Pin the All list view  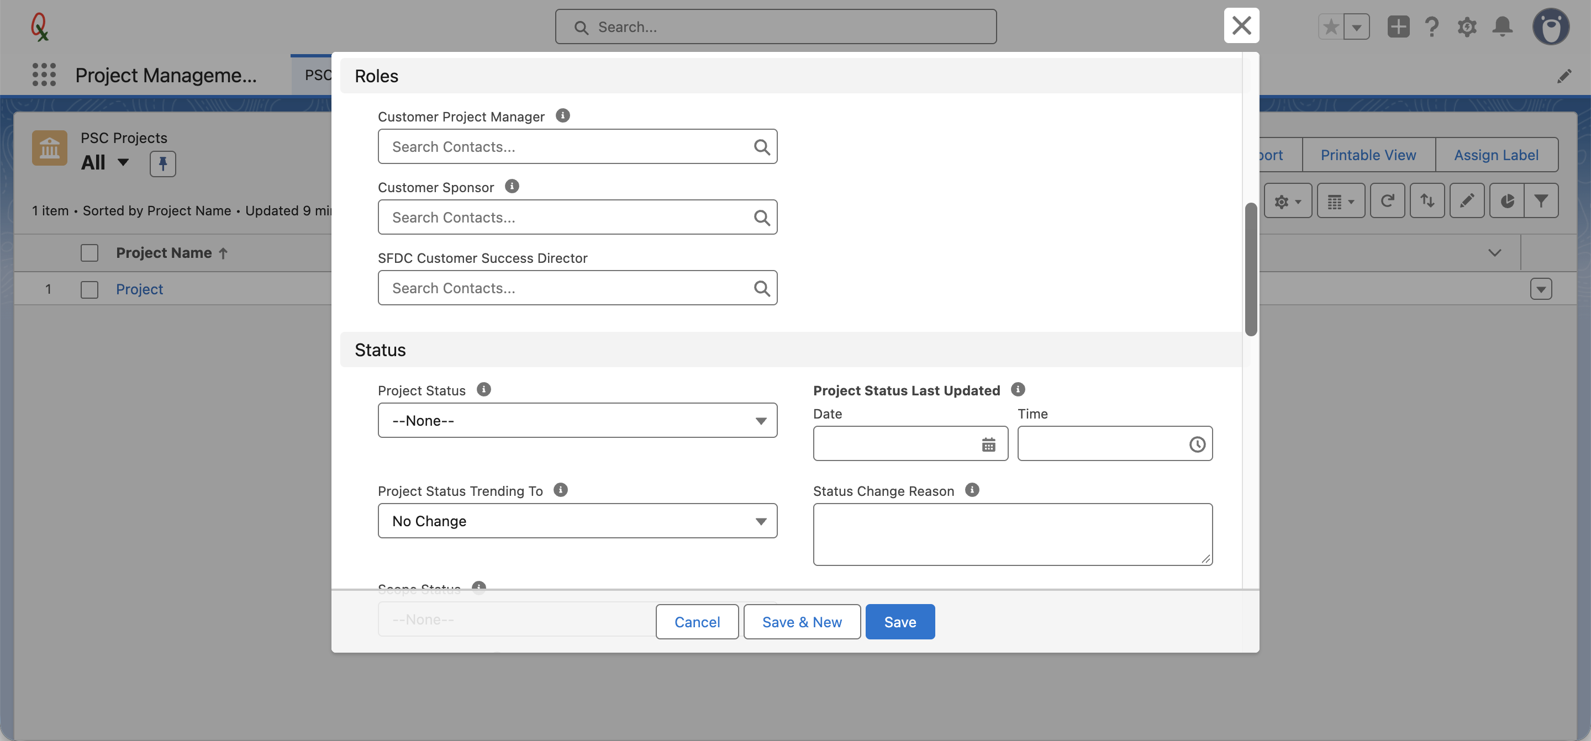[x=162, y=163]
